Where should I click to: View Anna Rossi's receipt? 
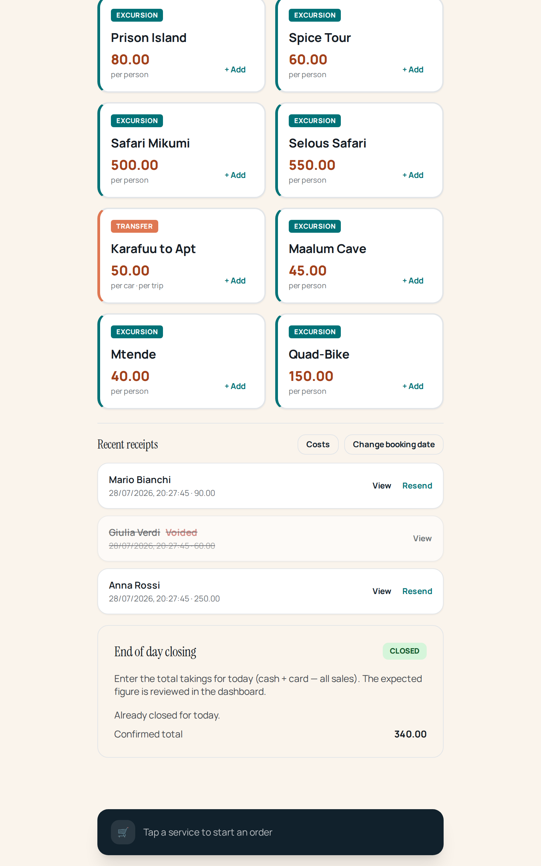click(x=381, y=591)
